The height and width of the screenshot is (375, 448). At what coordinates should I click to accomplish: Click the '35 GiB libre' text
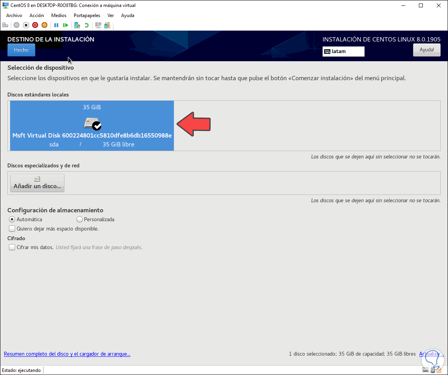[118, 144]
